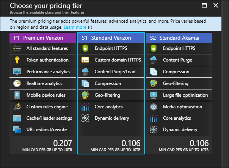Maximize the pricing tier blade
Screen dimensions: 229x168
point(204,6)
